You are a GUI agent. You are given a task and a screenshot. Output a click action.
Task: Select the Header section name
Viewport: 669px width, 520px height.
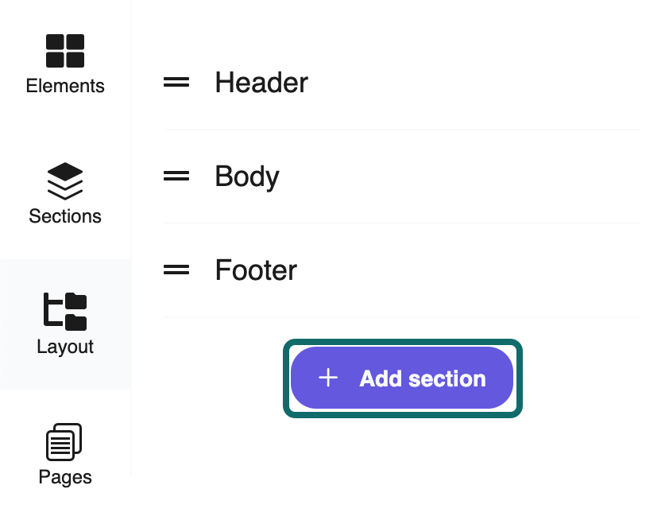pos(261,83)
